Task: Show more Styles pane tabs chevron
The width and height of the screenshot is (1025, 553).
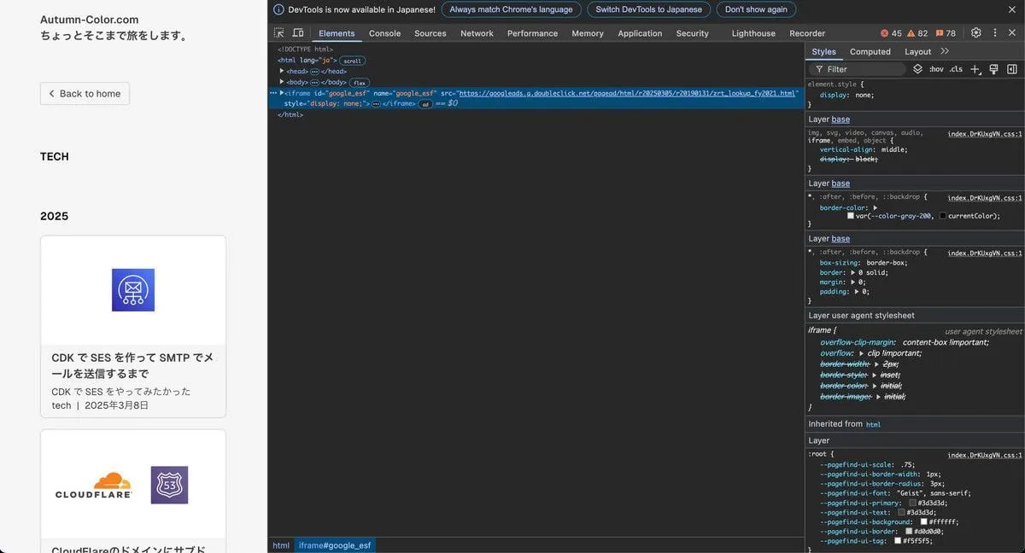Action: point(945,51)
